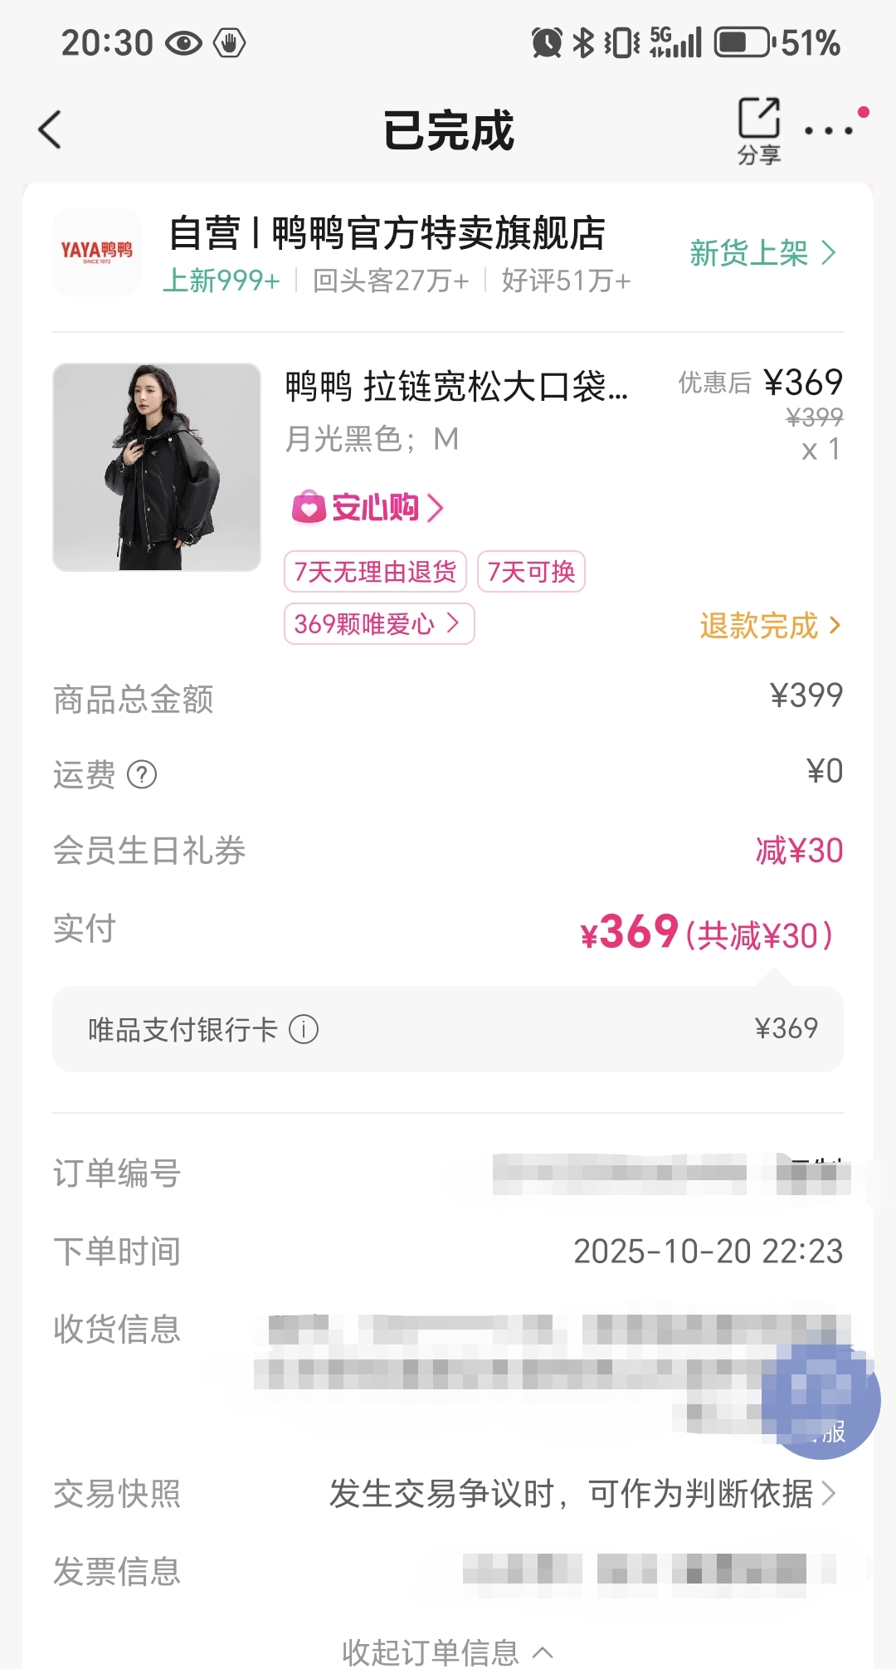Tap the 发票信息 invoice row
The image size is (896, 1669).
point(448,1571)
